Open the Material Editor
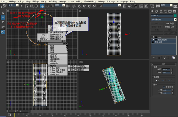The width and height of the screenshot is (178, 117). (x=152, y=6)
